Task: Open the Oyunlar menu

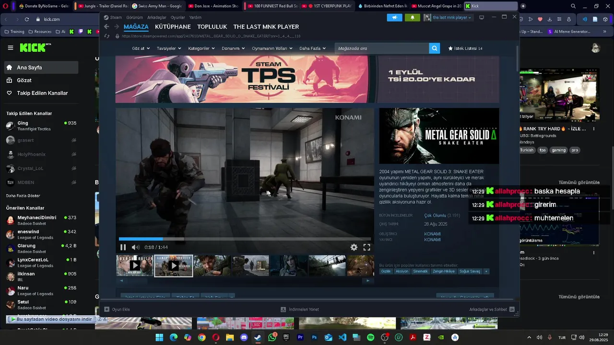Action: [177, 17]
